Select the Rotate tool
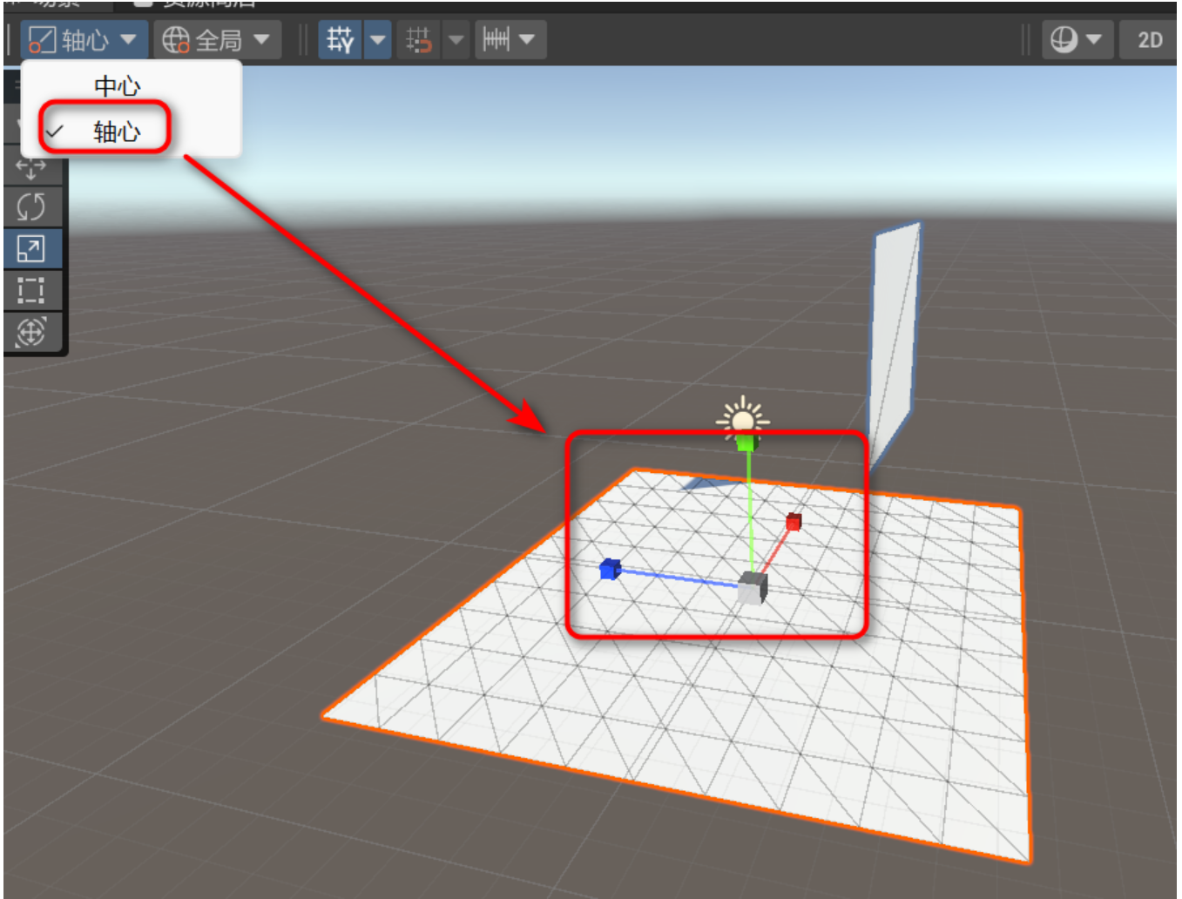 (x=31, y=207)
